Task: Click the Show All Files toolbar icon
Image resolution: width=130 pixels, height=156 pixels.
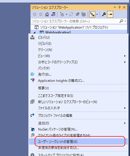Action: click(x=84, y=14)
